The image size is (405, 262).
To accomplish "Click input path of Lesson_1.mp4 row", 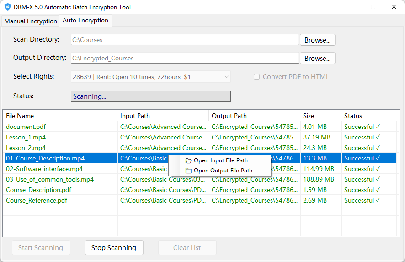I will coord(163,138).
